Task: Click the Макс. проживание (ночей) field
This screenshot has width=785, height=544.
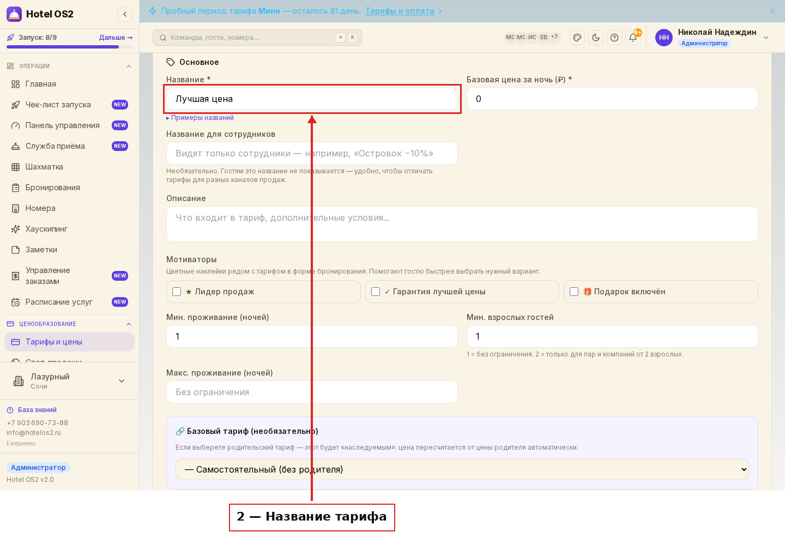Action: pos(312,392)
